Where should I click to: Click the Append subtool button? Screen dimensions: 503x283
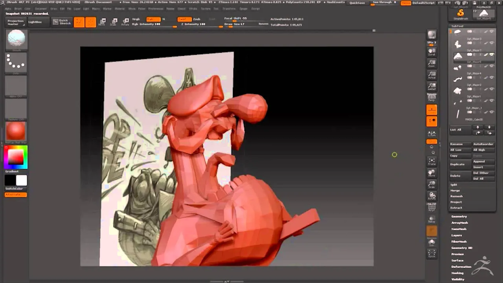tap(483, 162)
